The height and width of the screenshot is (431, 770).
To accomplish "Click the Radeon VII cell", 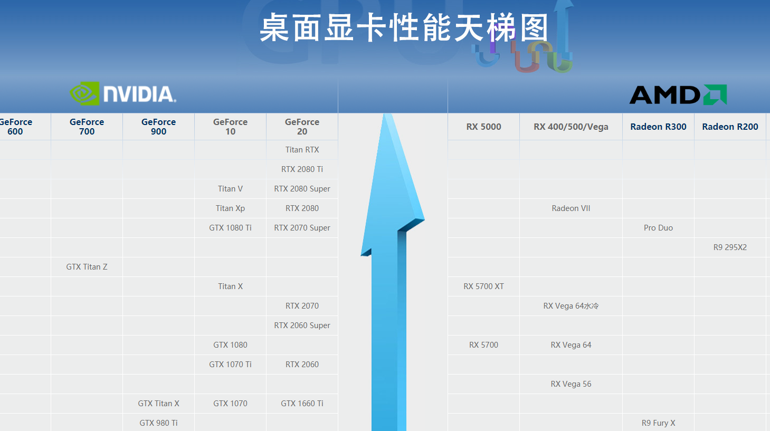I will 571,208.
